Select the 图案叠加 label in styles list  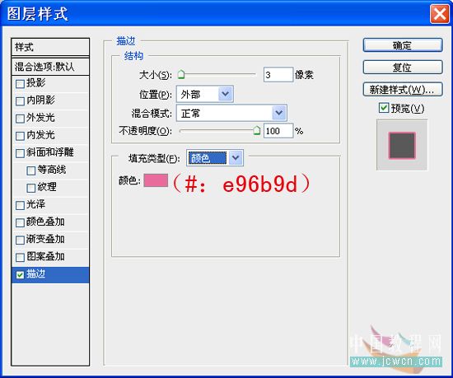pyautogui.click(x=45, y=256)
